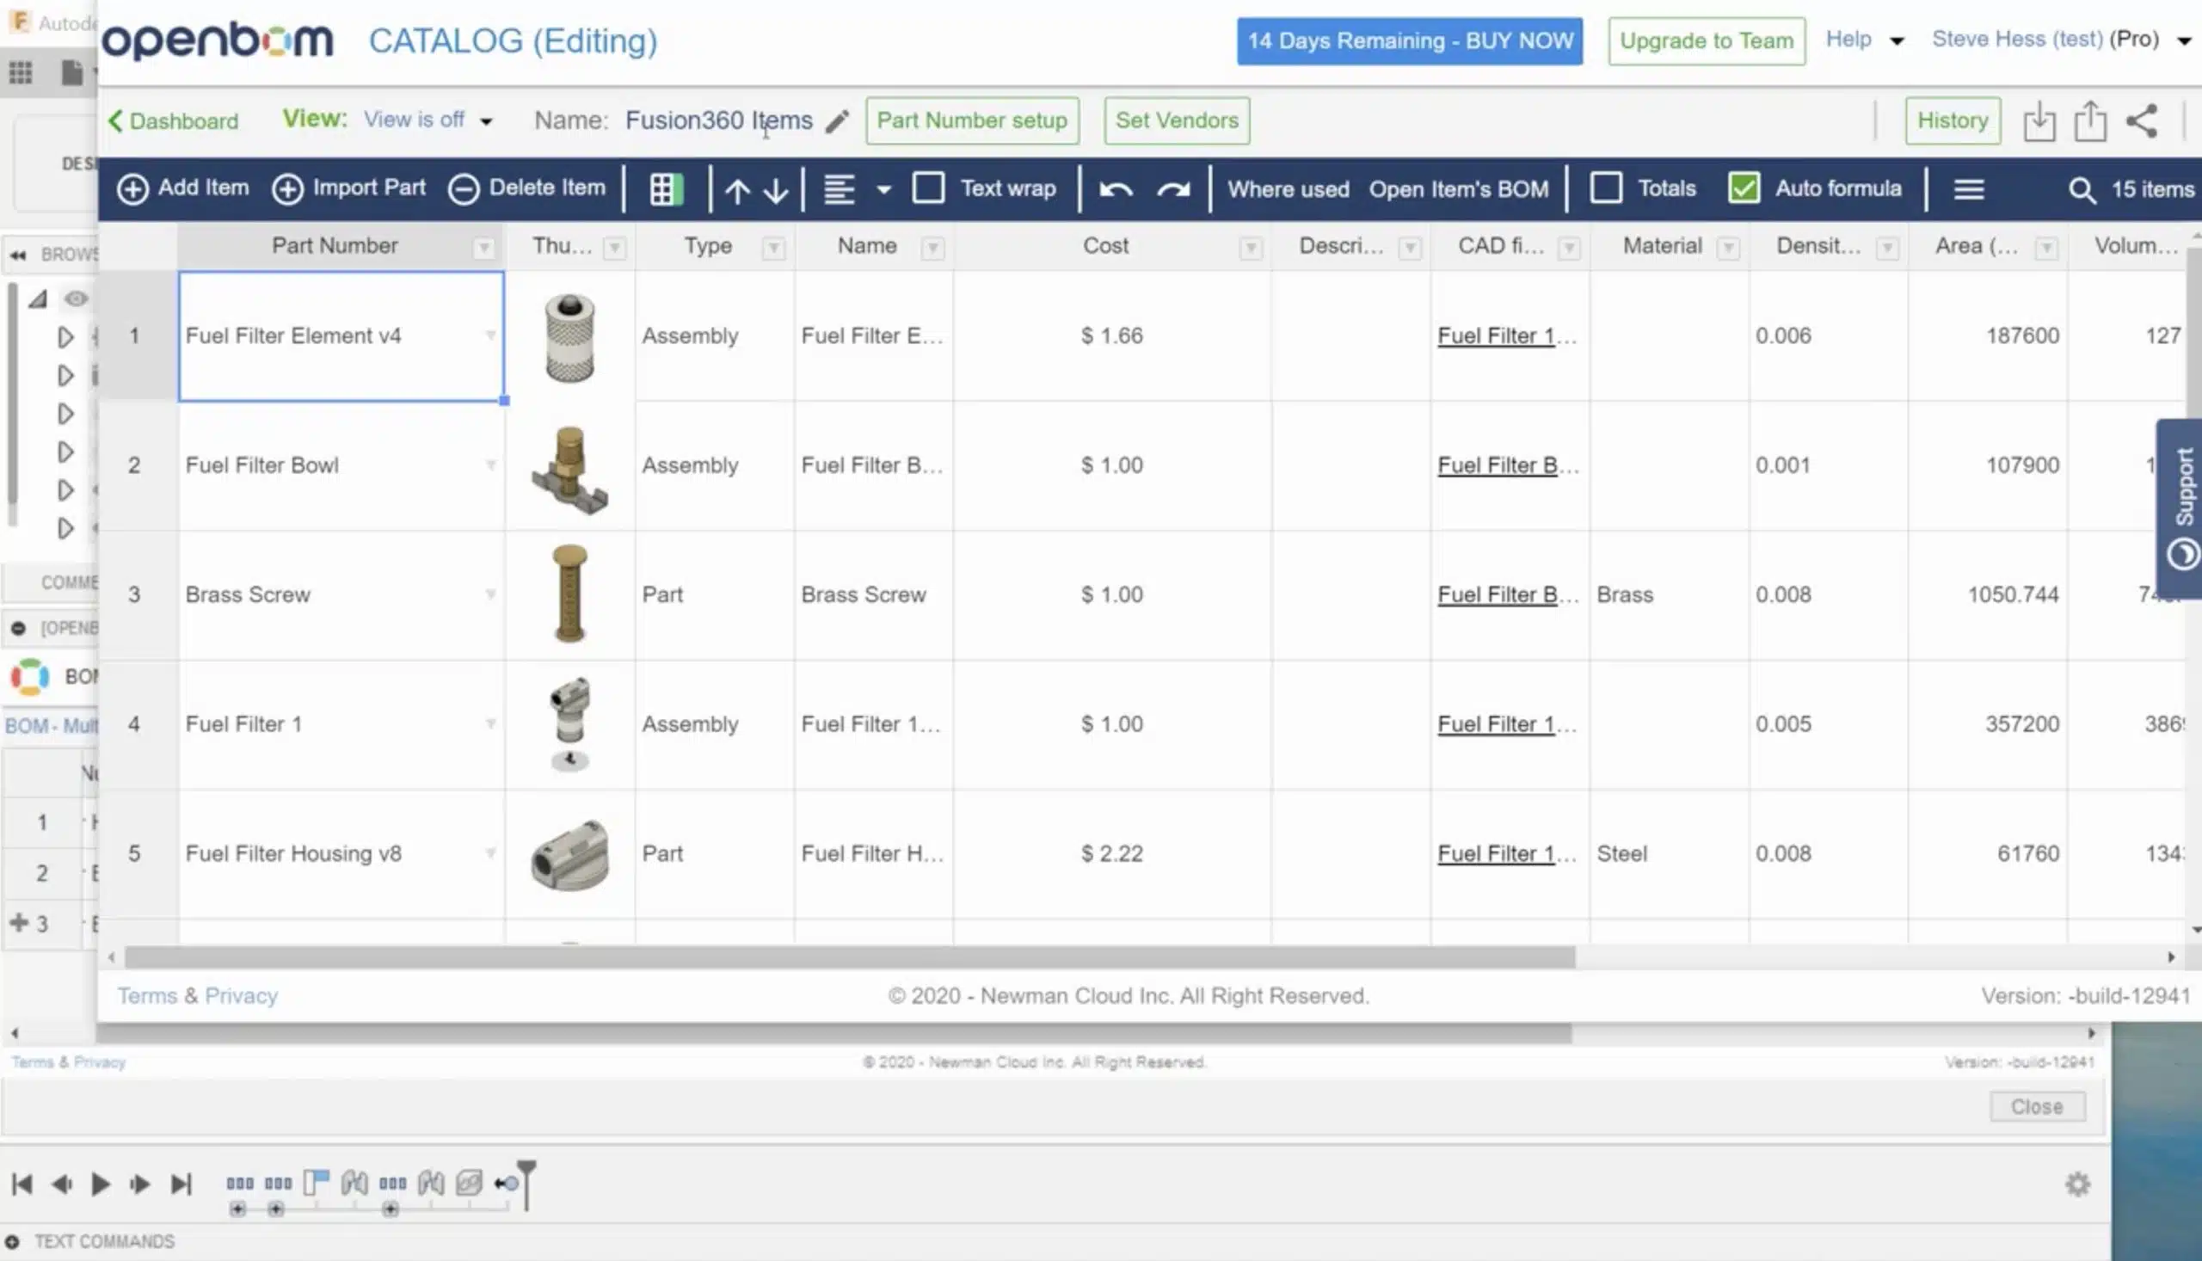
Task: Open the Part Number column filter
Action: 484,249
